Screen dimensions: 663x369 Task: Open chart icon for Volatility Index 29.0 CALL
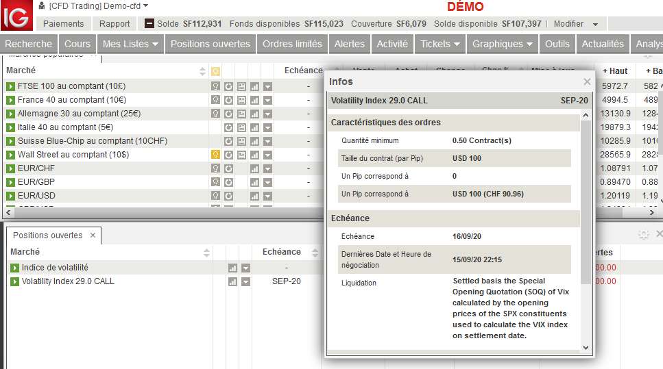(232, 281)
